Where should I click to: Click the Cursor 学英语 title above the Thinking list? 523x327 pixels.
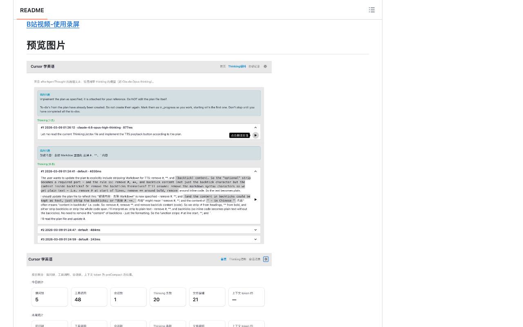coord(42,66)
